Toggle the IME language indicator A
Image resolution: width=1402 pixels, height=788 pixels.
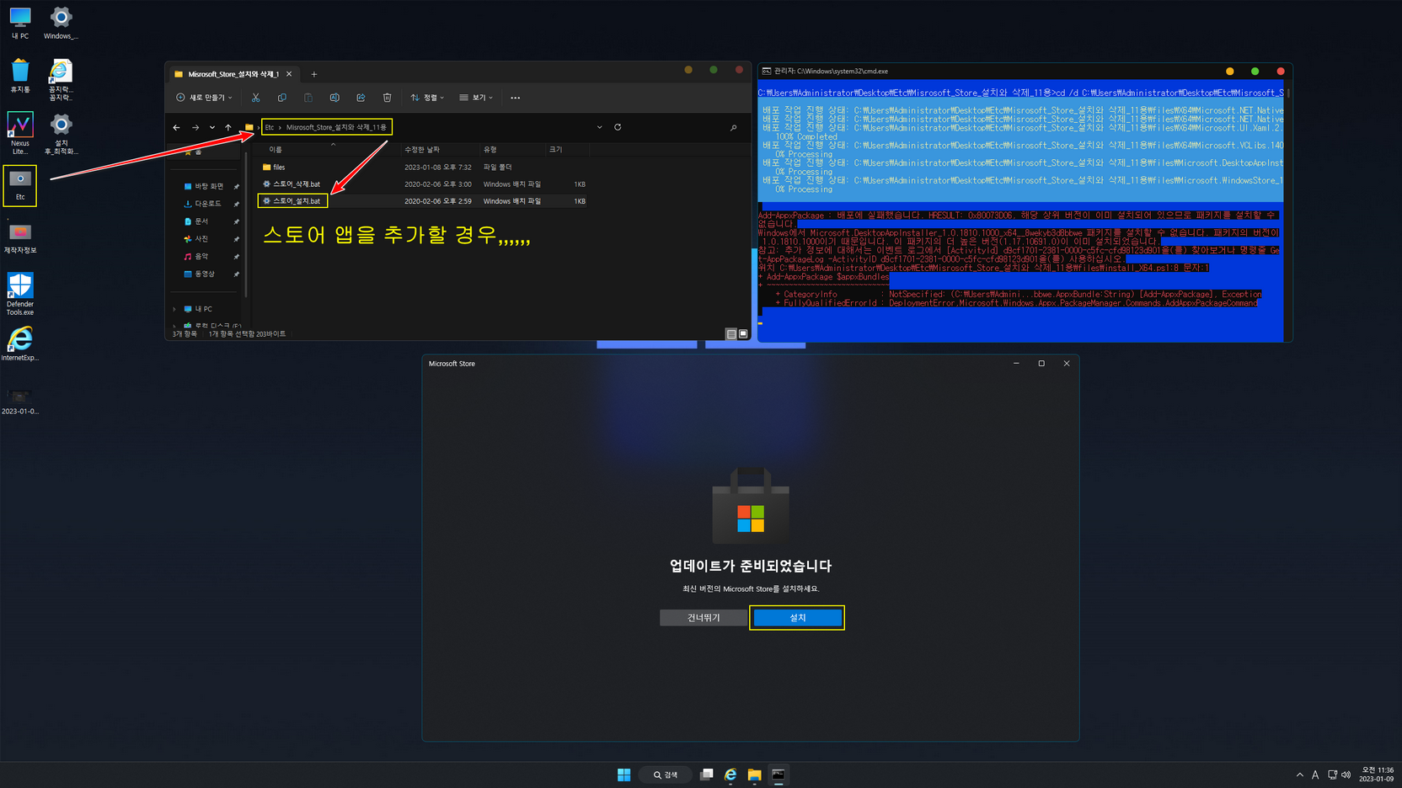coord(1315,775)
